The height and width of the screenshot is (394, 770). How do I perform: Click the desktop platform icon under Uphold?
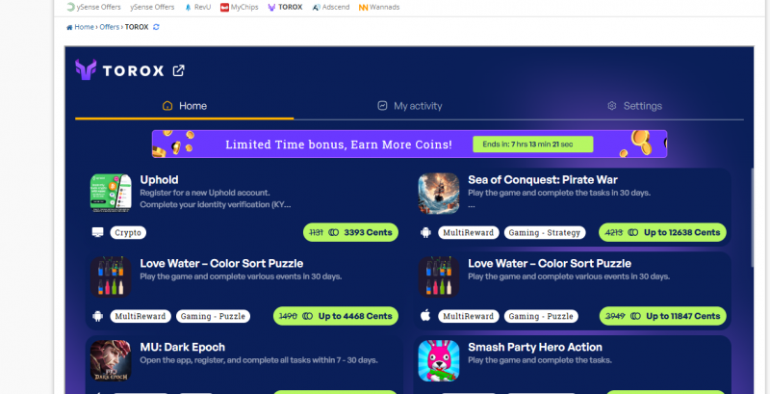[98, 232]
